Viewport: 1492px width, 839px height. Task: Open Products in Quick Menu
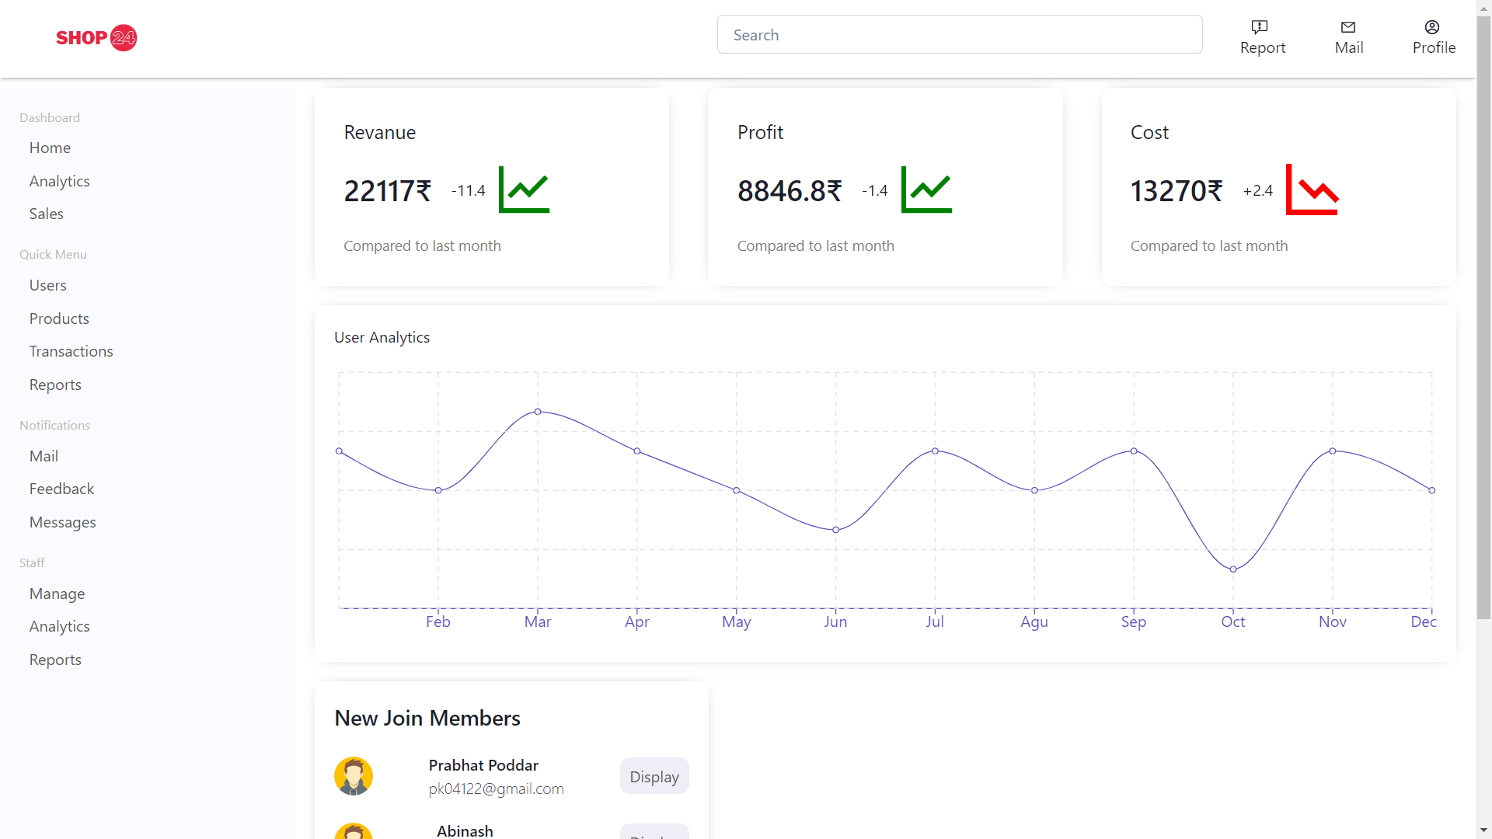[x=59, y=319]
